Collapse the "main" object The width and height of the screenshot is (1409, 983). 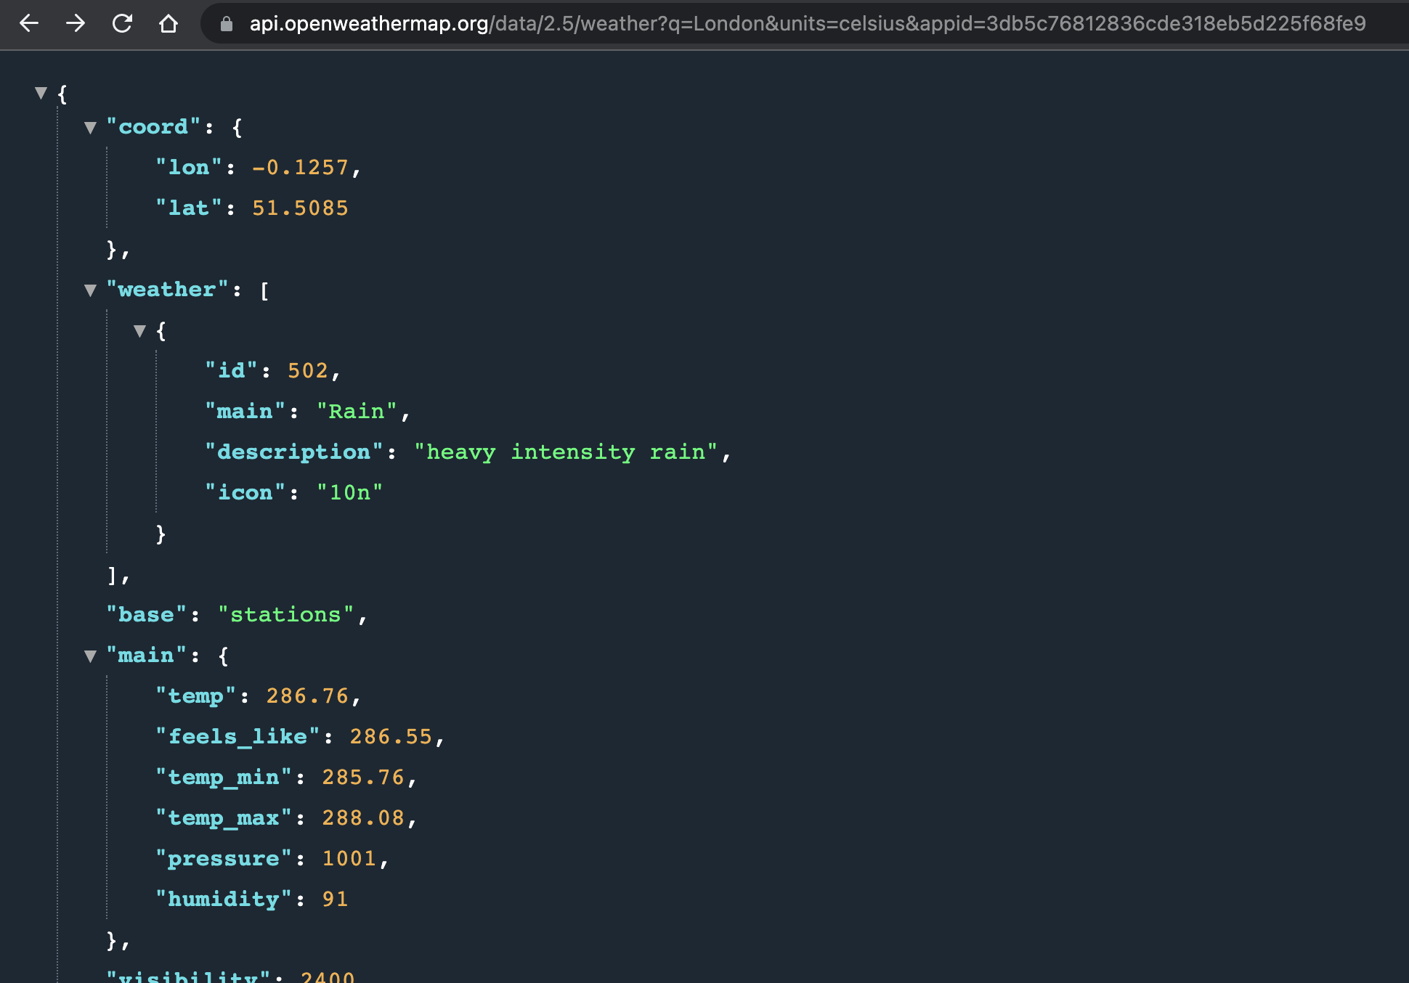click(x=91, y=656)
